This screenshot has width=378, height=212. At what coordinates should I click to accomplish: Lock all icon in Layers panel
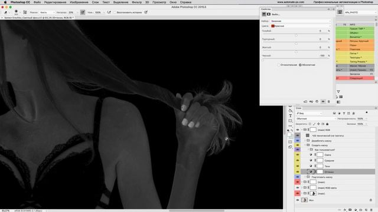click(327, 124)
